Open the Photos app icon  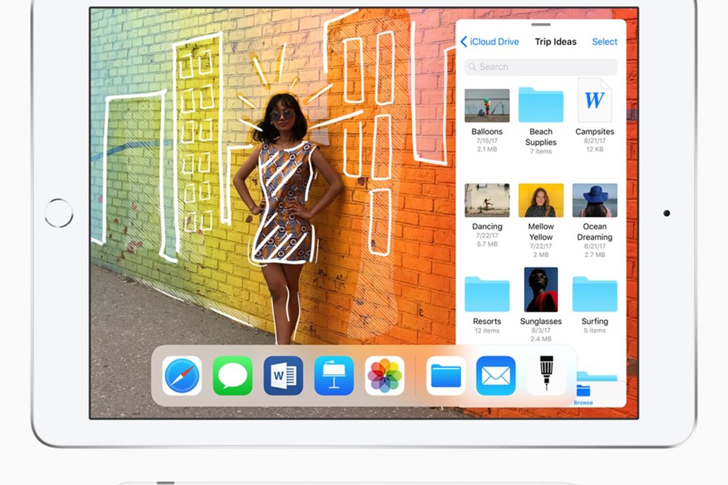[384, 376]
